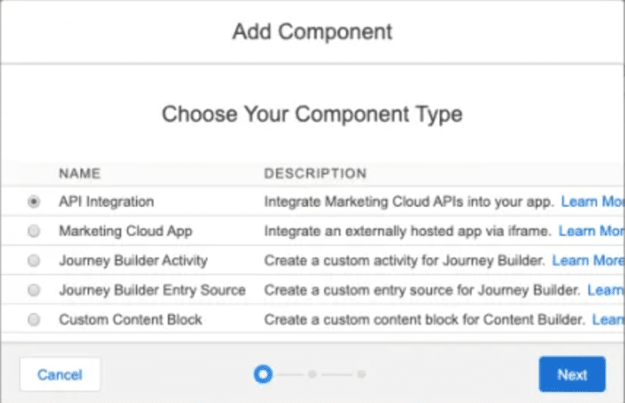Viewport: 625px width, 403px height.
Task: Click the Custom Content Block name label
Action: (131, 319)
